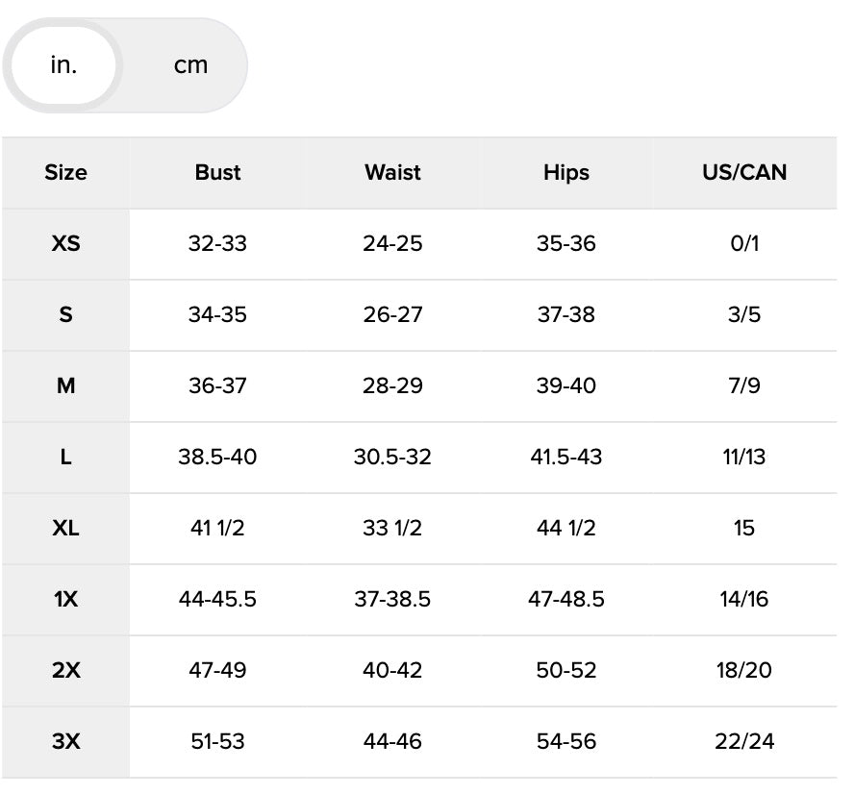Click the 1X hips value 47-48.5
The image size is (854, 794).
point(565,600)
